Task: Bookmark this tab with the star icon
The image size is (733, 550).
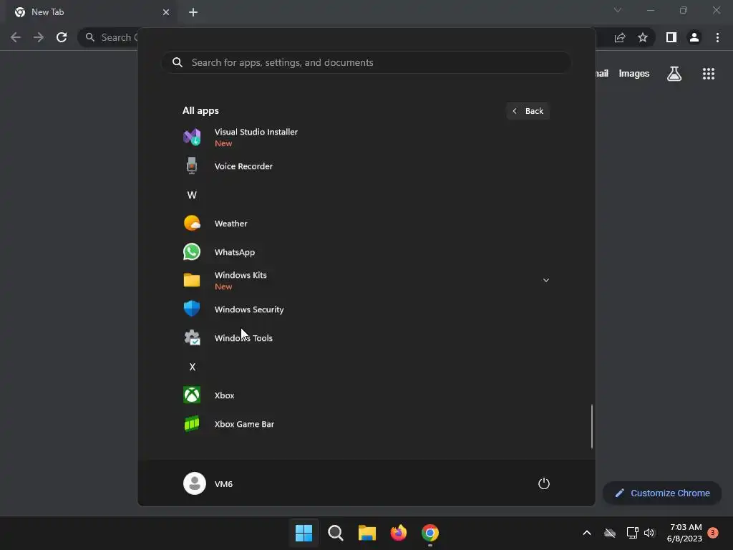Action: click(x=643, y=37)
